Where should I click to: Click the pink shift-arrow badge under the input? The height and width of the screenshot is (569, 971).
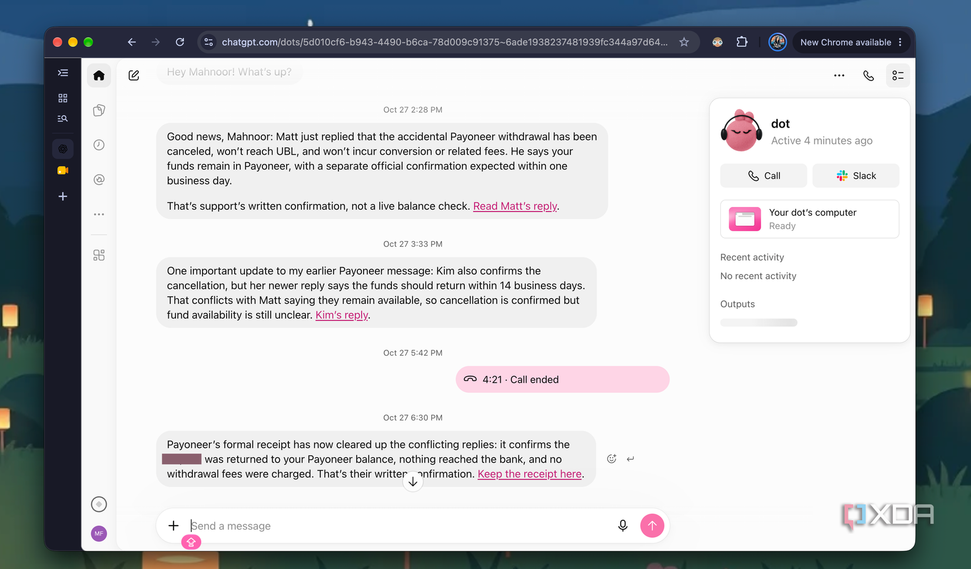(191, 542)
